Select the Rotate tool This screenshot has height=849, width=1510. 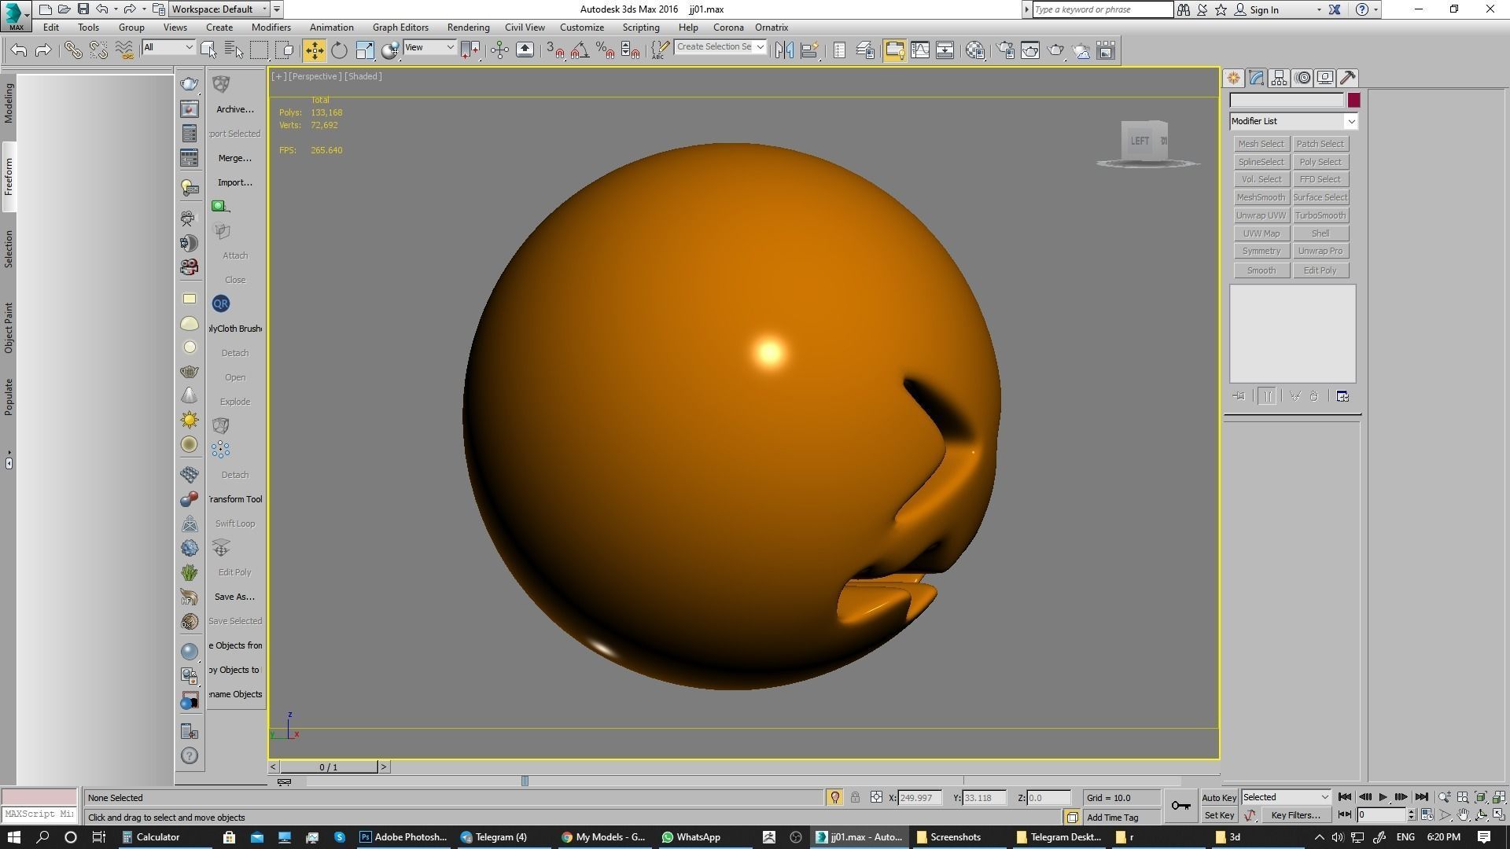tap(339, 50)
